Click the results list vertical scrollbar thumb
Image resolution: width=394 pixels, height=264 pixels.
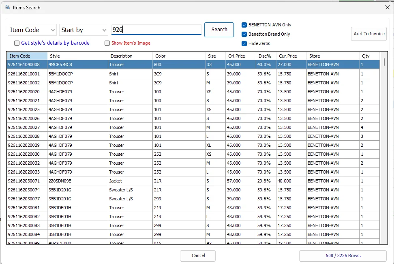click(x=384, y=62)
